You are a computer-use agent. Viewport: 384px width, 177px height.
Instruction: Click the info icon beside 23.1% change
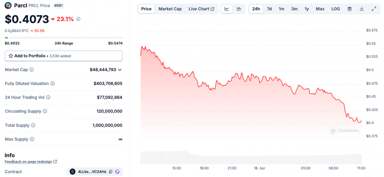coord(78,19)
